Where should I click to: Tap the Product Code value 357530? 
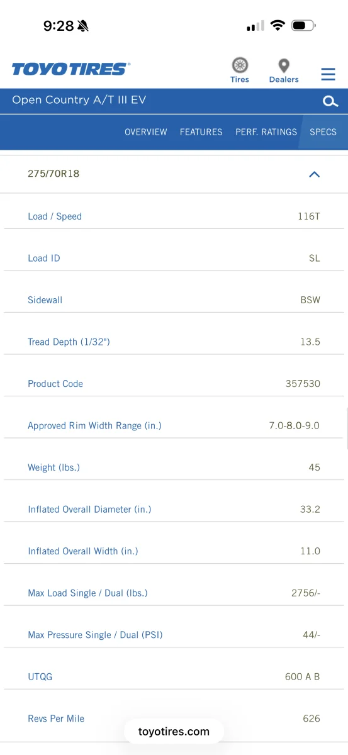pyautogui.click(x=303, y=384)
